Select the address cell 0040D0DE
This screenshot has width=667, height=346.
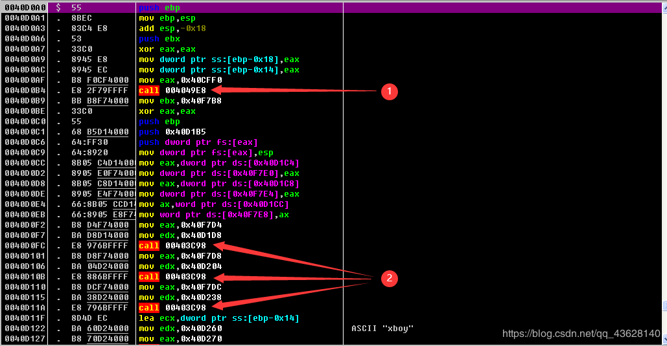pyautogui.click(x=25, y=194)
